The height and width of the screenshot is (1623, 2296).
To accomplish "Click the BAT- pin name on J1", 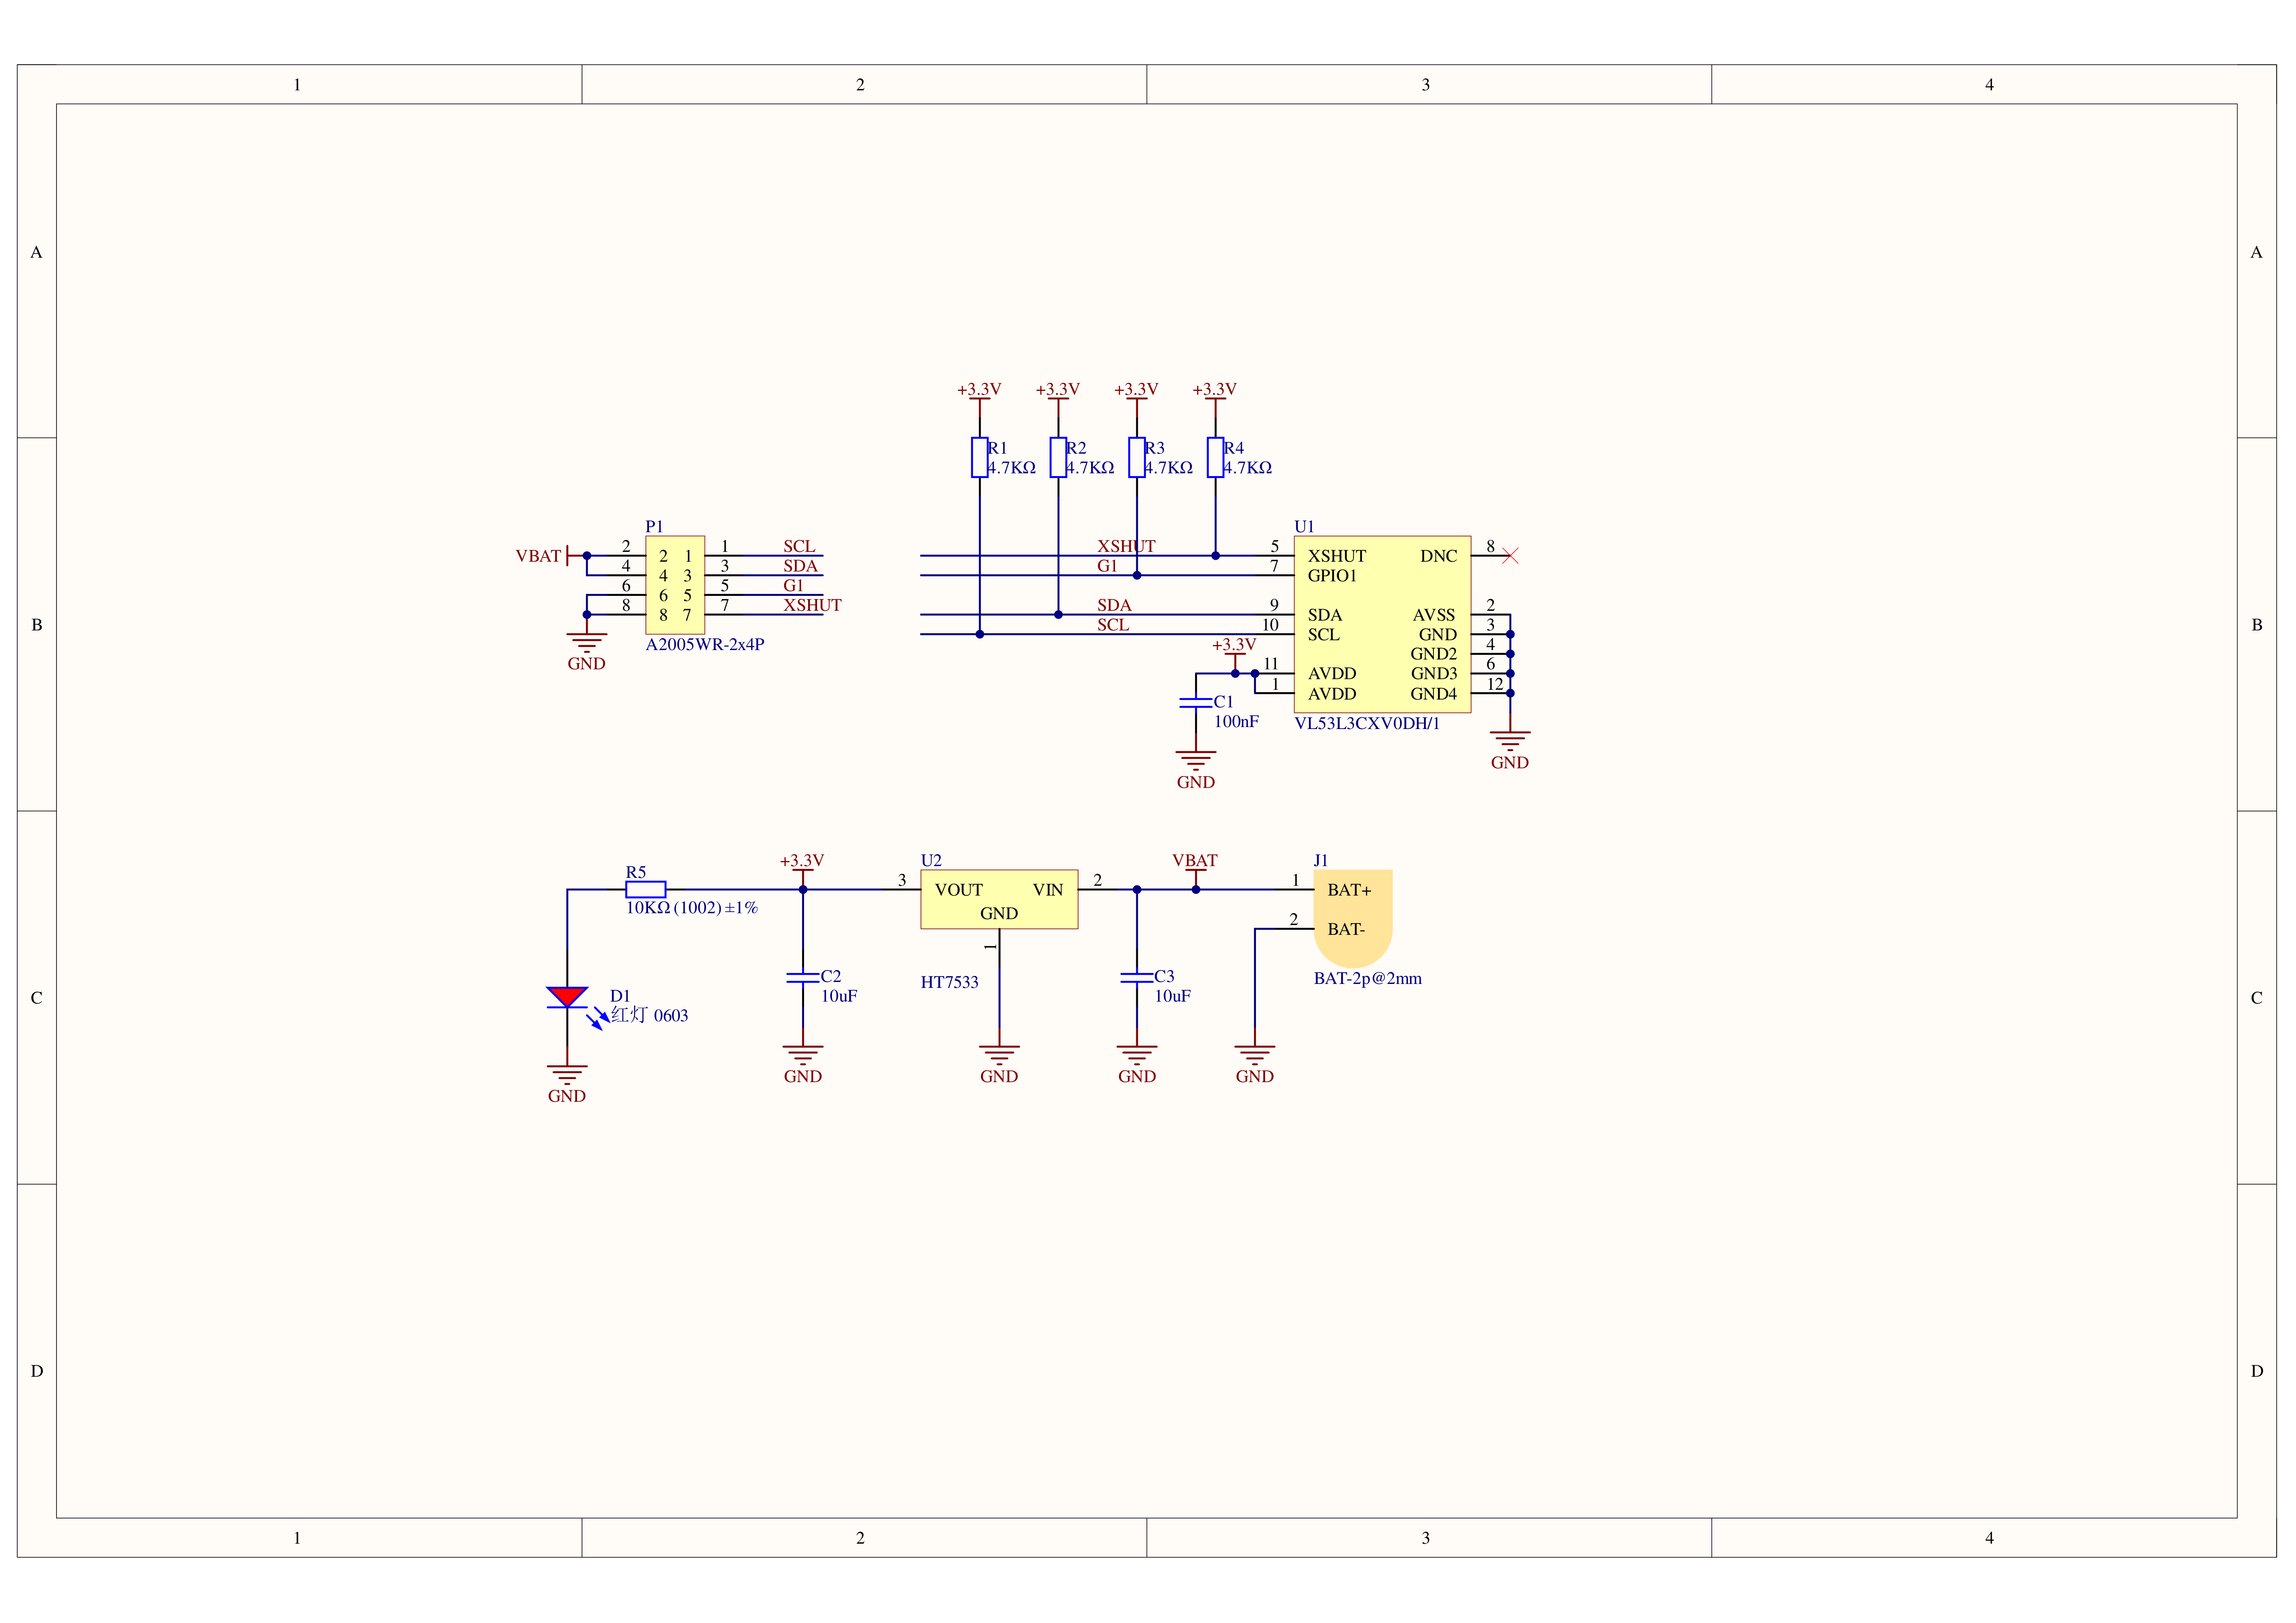I will (1346, 930).
